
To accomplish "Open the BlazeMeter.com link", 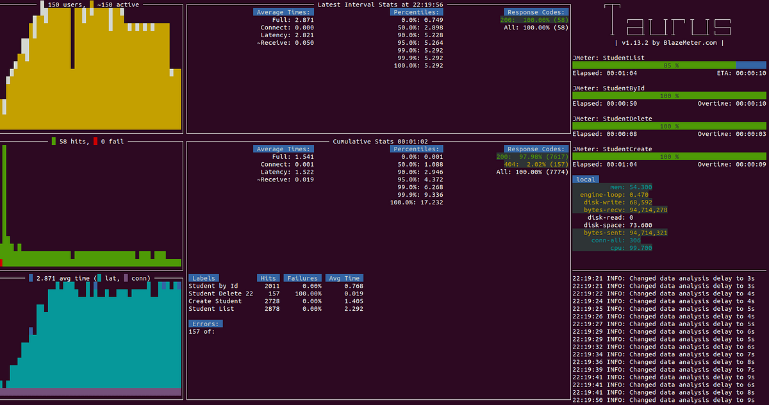I will click(689, 42).
